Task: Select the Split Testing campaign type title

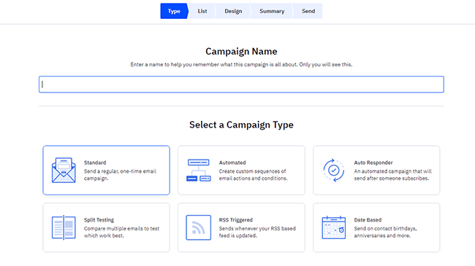Action: (x=99, y=220)
